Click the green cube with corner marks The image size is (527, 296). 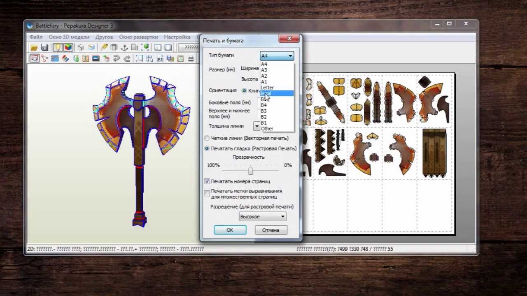(x=145, y=48)
